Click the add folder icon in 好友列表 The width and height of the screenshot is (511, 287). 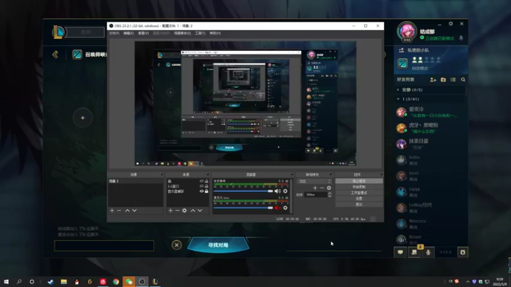[x=443, y=80]
